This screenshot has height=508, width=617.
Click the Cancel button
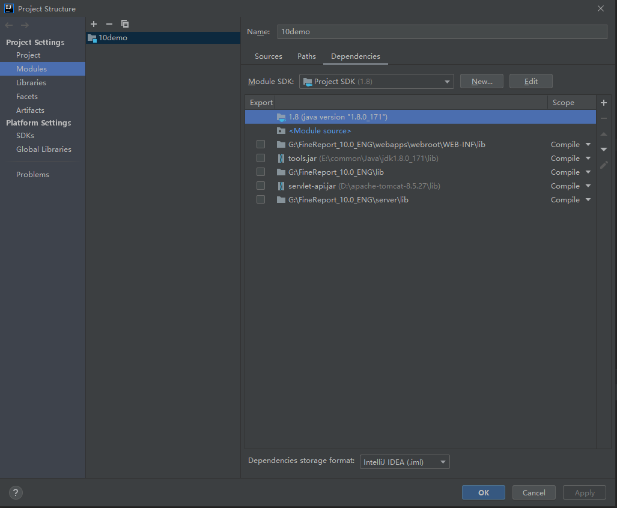click(534, 492)
